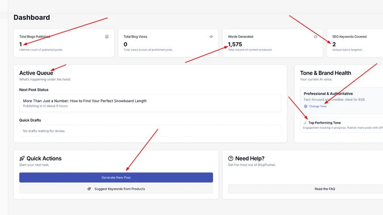Open the Read the FAQ button

(x=305, y=189)
